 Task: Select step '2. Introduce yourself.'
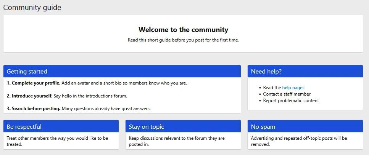[x=30, y=96]
